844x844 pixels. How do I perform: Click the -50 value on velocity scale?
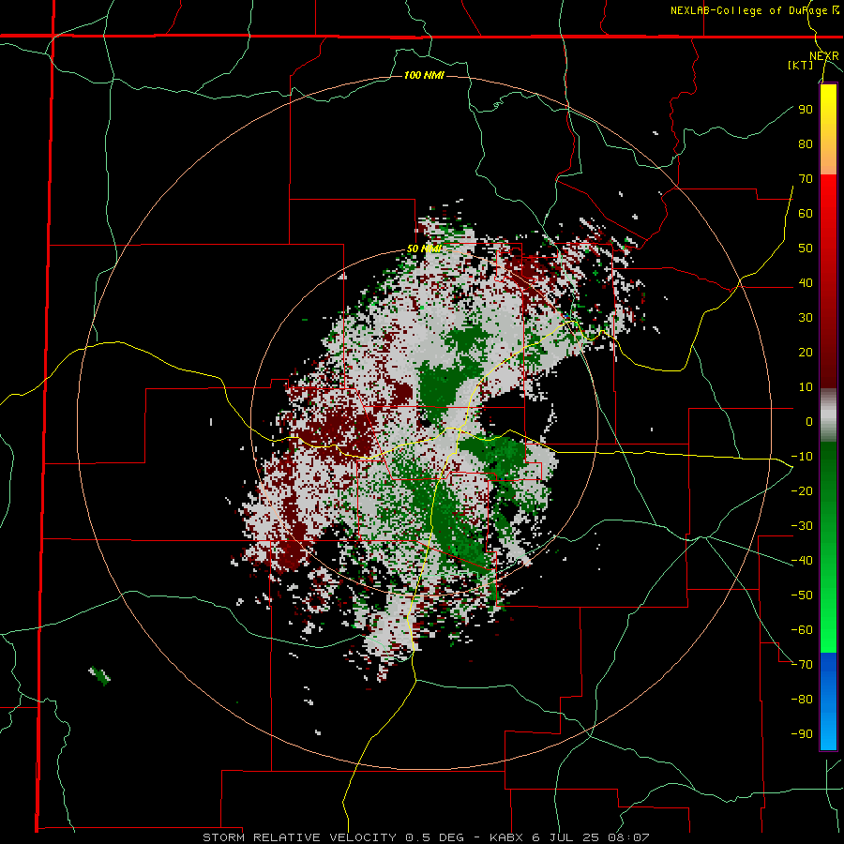802,595
